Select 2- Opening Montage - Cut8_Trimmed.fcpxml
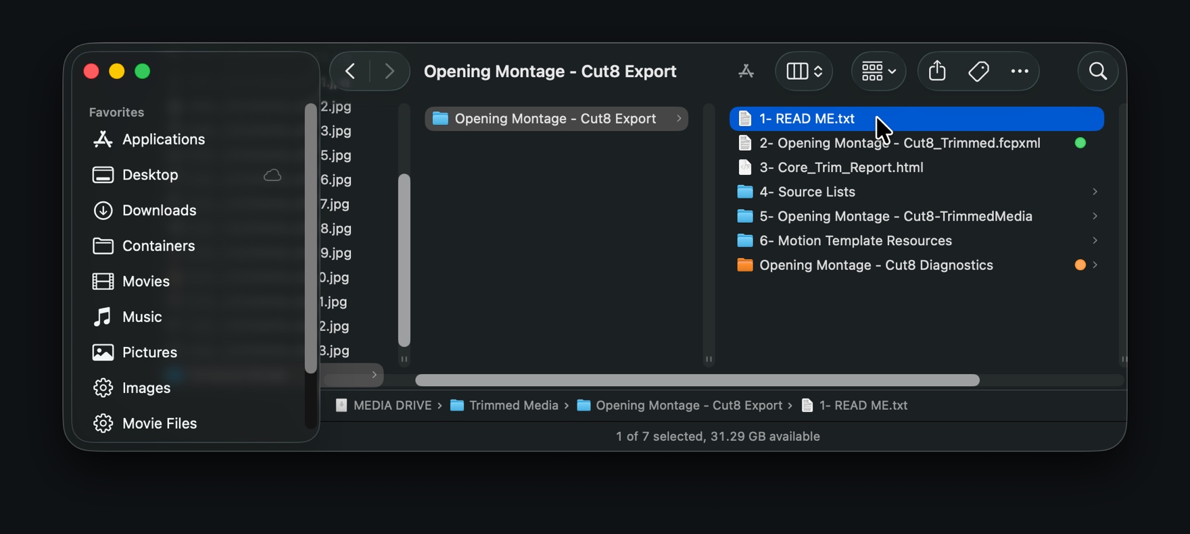Image resolution: width=1190 pixels, height=534 pixels. point(917,143)
